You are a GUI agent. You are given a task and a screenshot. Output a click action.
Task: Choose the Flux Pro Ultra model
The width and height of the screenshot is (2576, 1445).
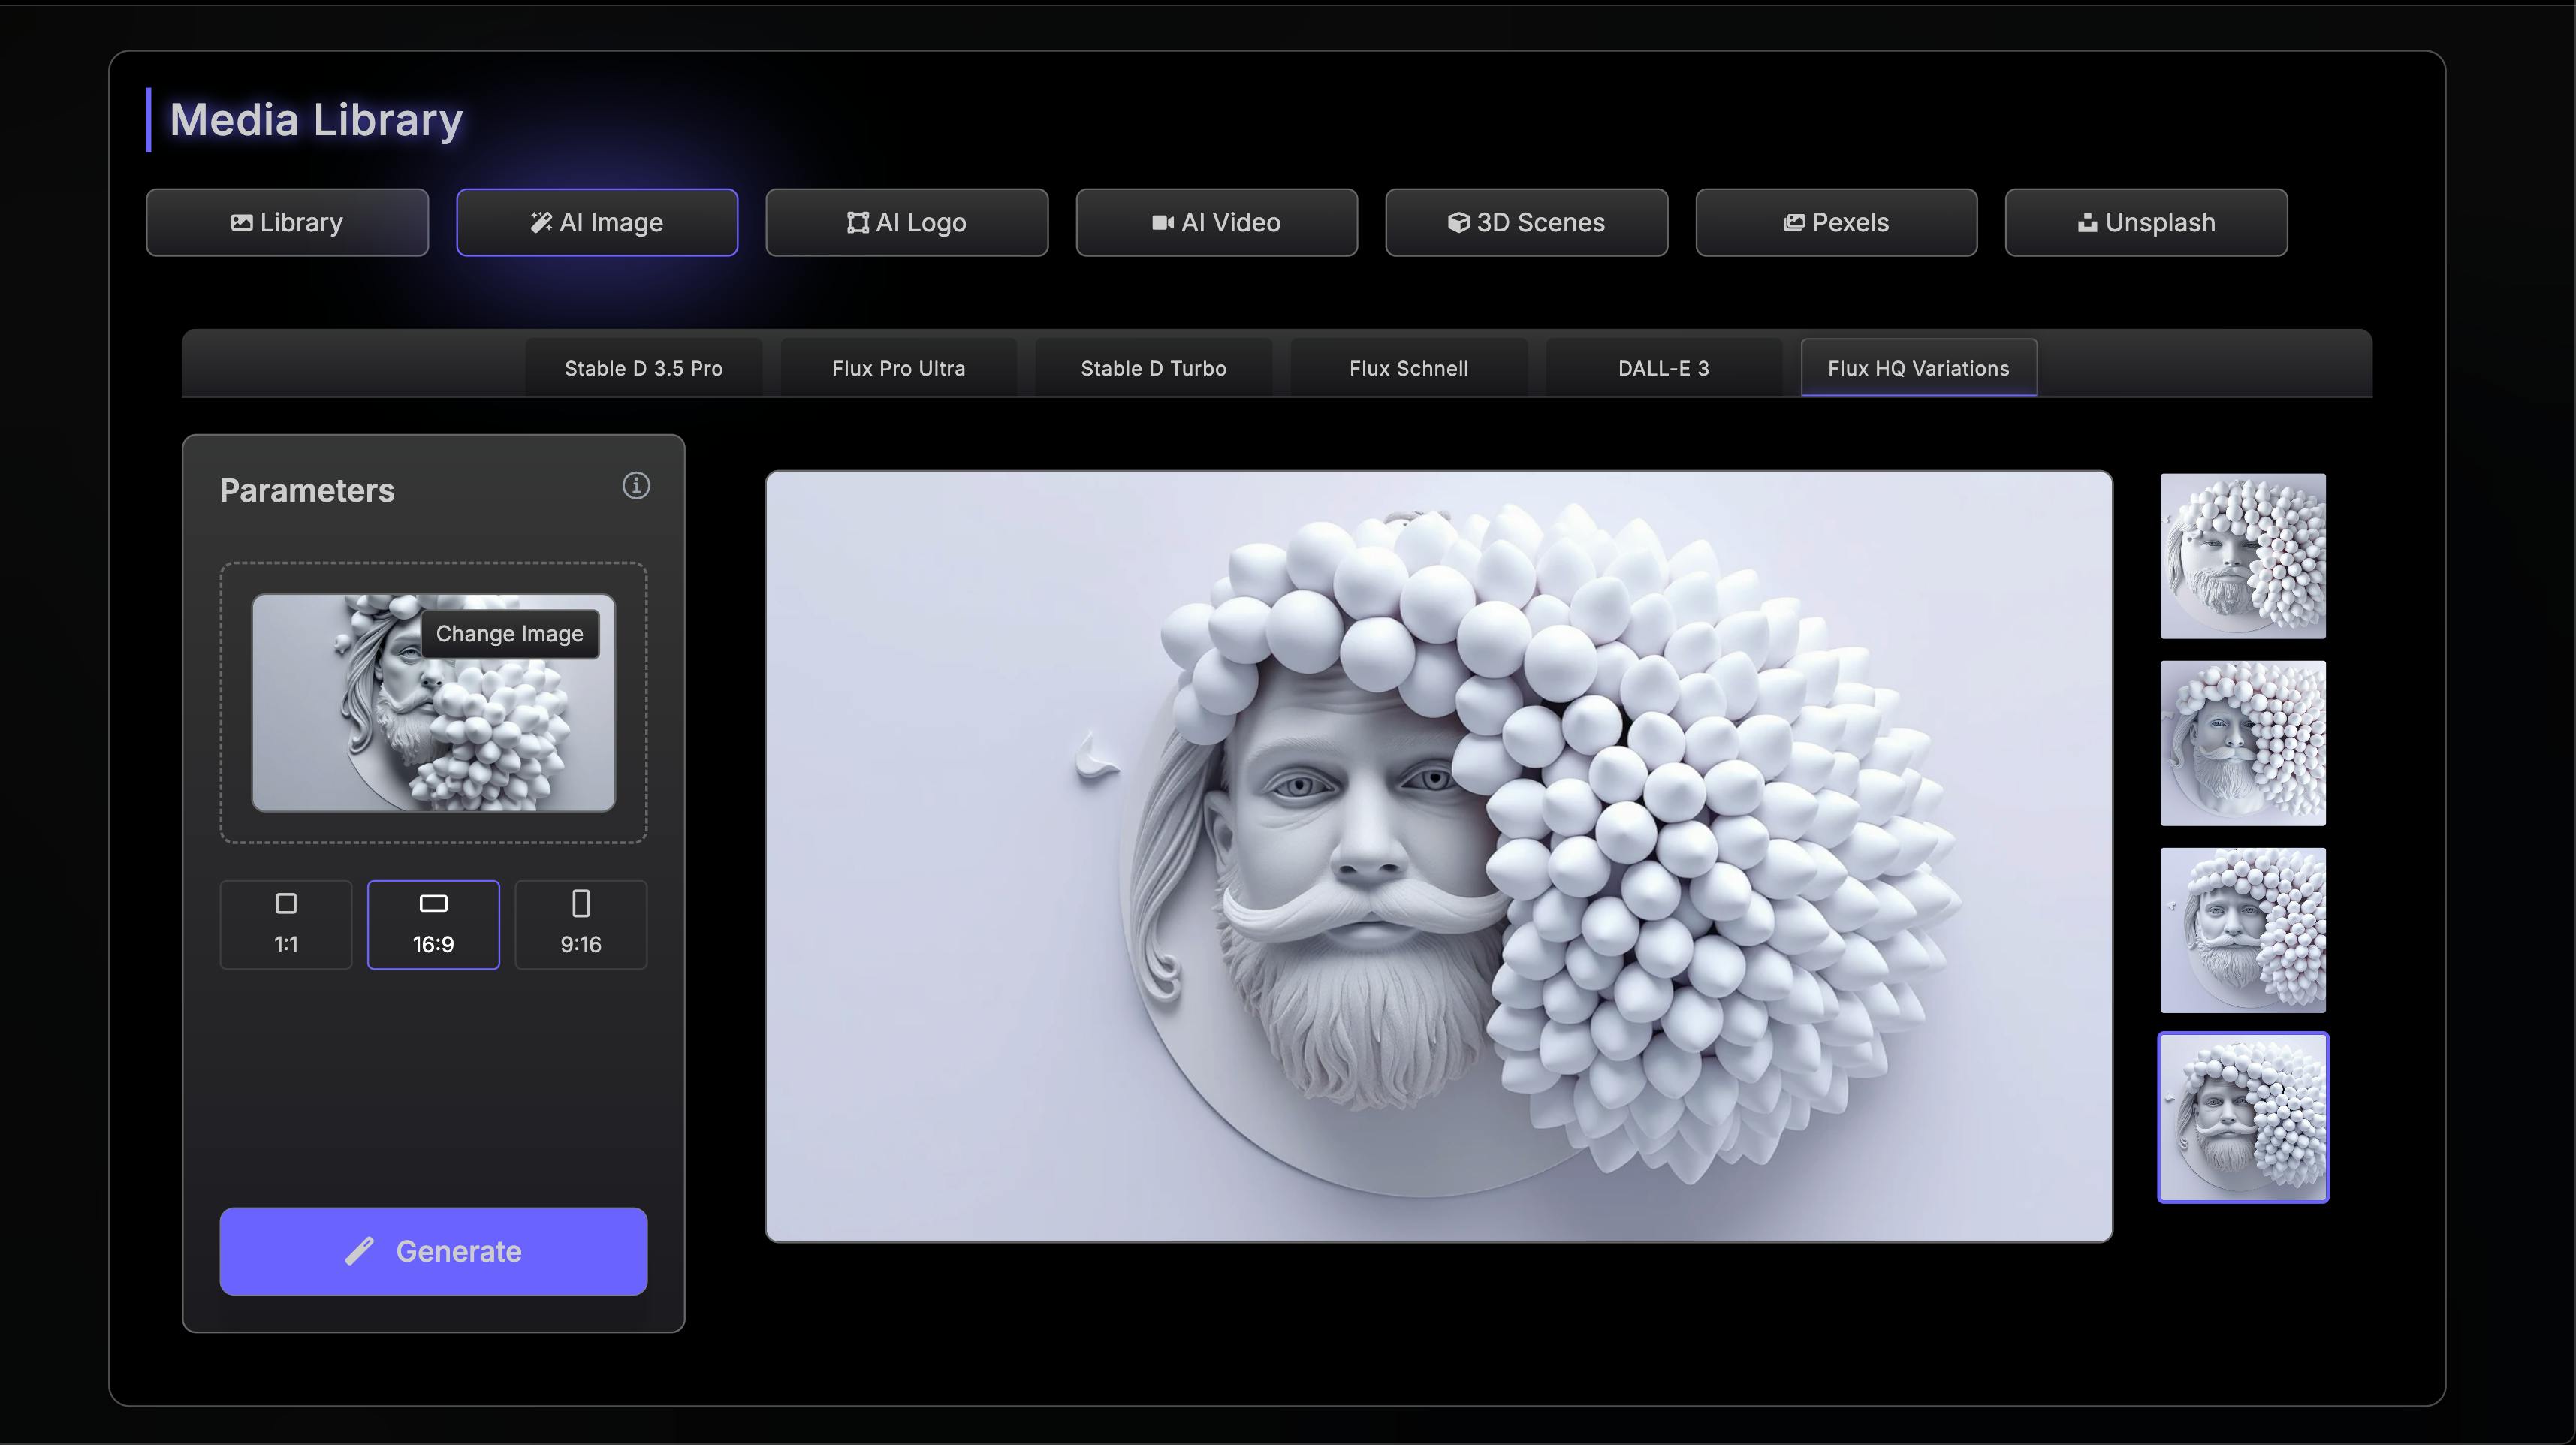pos(898,368)
